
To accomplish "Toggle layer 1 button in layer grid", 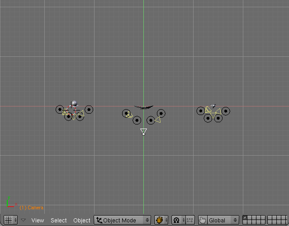I will click(x=245, y=218).
